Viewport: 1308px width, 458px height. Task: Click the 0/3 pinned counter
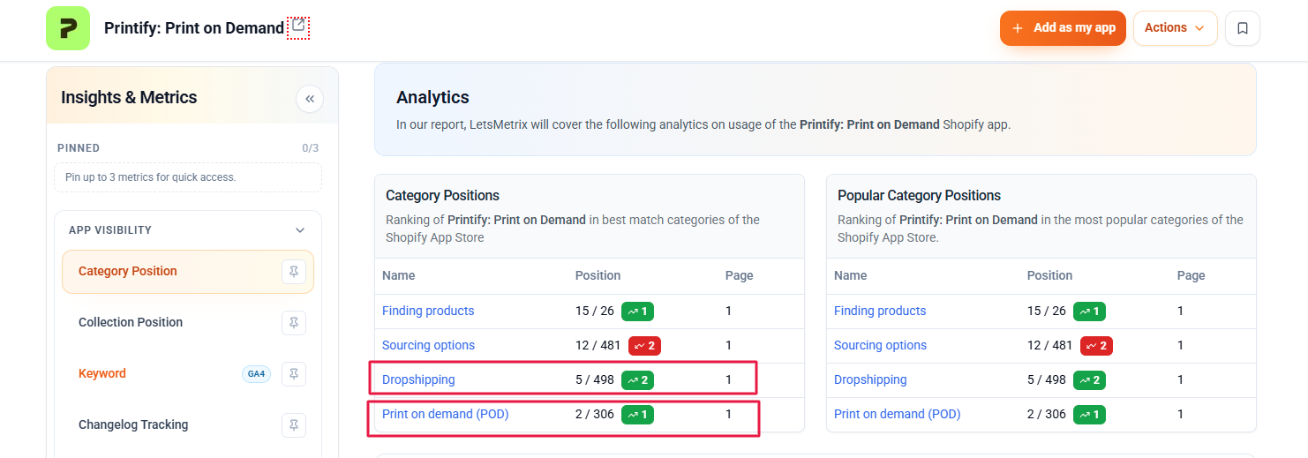[310, 148]
